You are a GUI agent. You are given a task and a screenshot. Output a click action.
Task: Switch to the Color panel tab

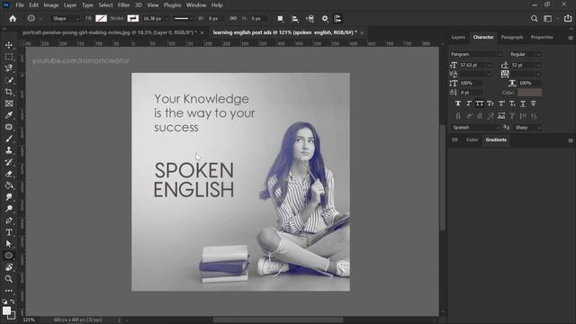point(472,139)
